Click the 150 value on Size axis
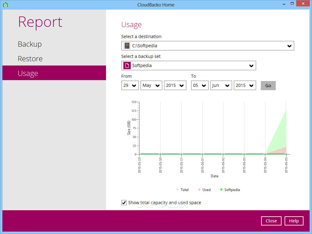The height and width of the screenshot is (234, 312). click(x=134, y=102)
